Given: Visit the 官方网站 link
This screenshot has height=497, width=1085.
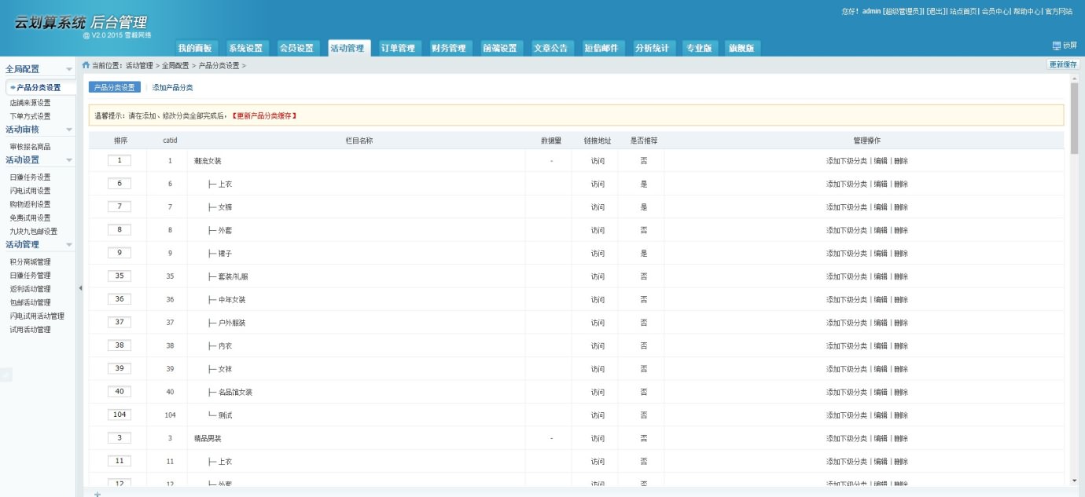Looking at the screenshot, I should pos(1059,11).
